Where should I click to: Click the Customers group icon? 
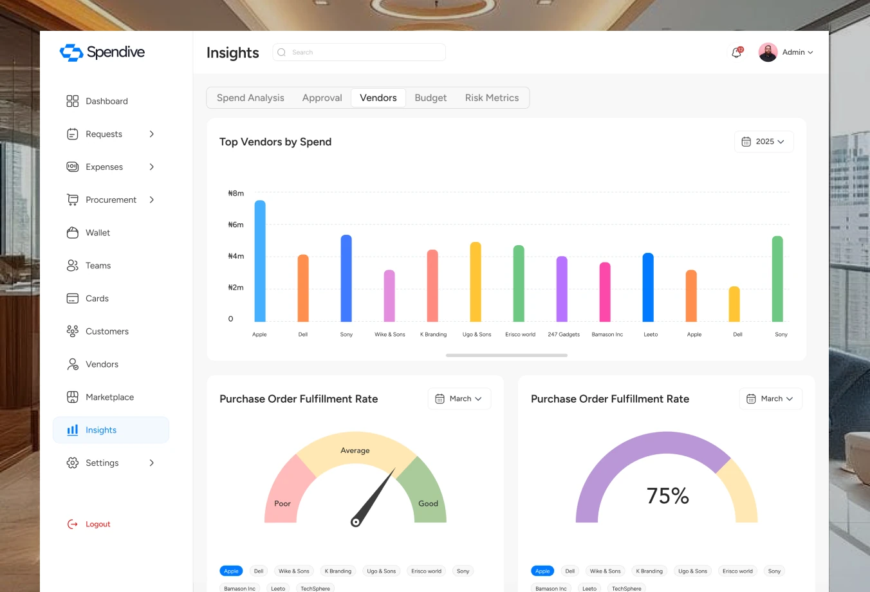tap(73, 331)
